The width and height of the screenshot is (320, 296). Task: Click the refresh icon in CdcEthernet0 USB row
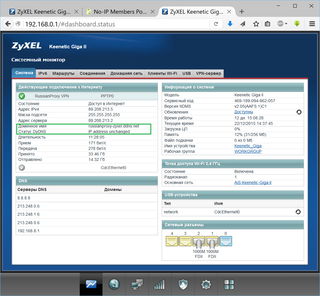(x=298, y=212)
